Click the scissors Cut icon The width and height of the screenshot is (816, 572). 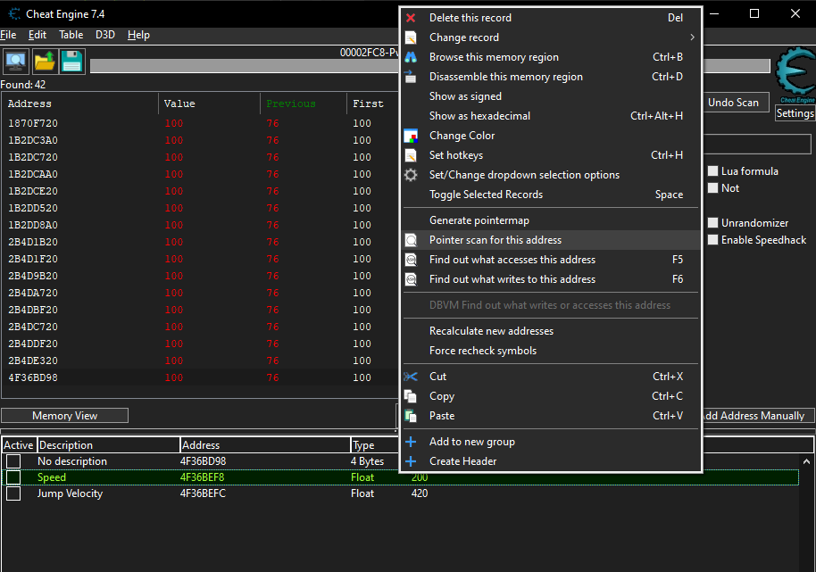pyautogui.click(x=411, y=377)
